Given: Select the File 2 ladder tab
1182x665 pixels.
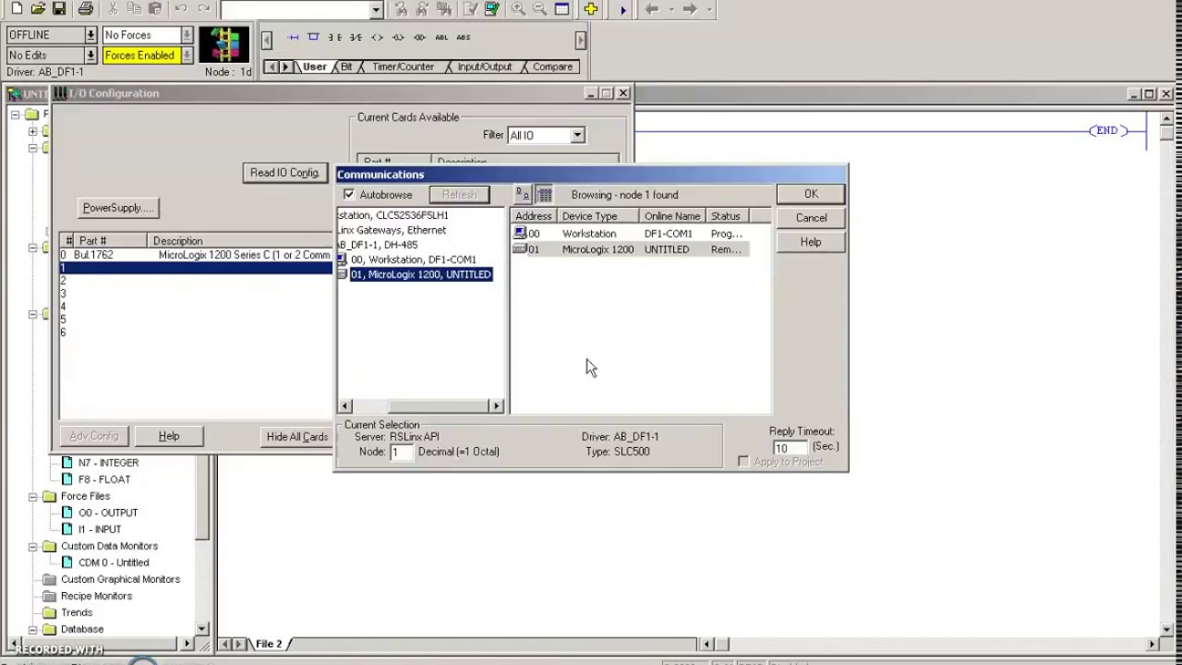Looking at the screenshot, I should coord(269,644).
